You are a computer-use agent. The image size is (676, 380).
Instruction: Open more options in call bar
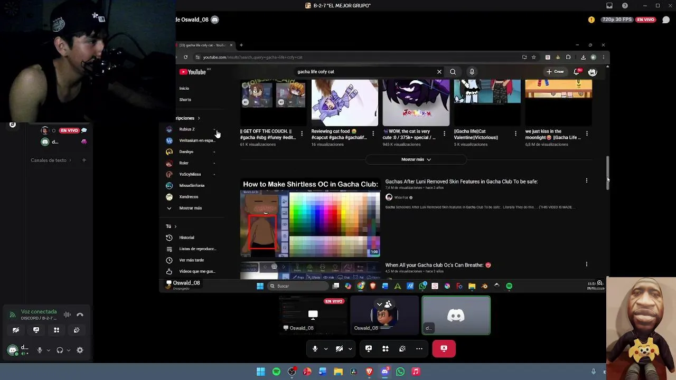419,348
